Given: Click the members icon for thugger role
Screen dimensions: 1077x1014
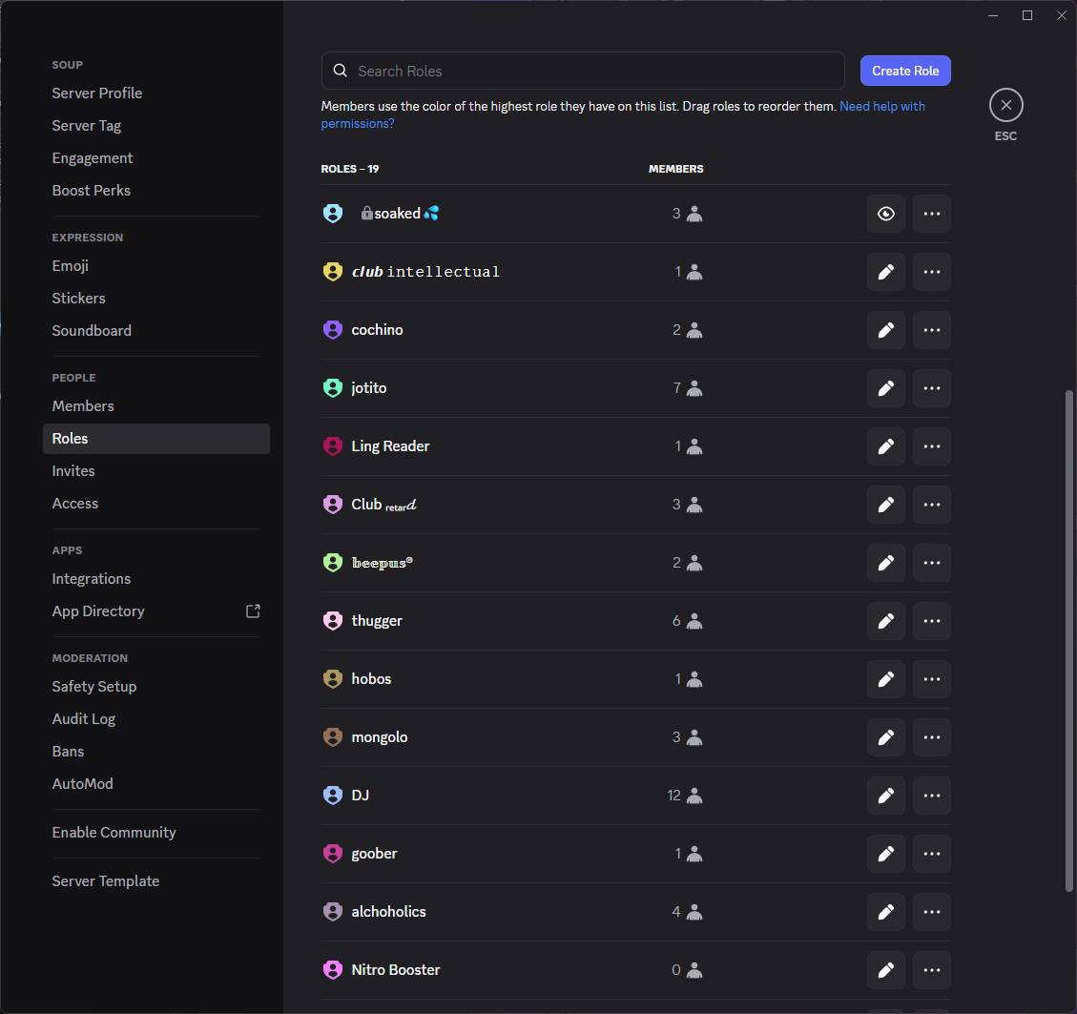Looking at the screenshot, I should (694, 621).
